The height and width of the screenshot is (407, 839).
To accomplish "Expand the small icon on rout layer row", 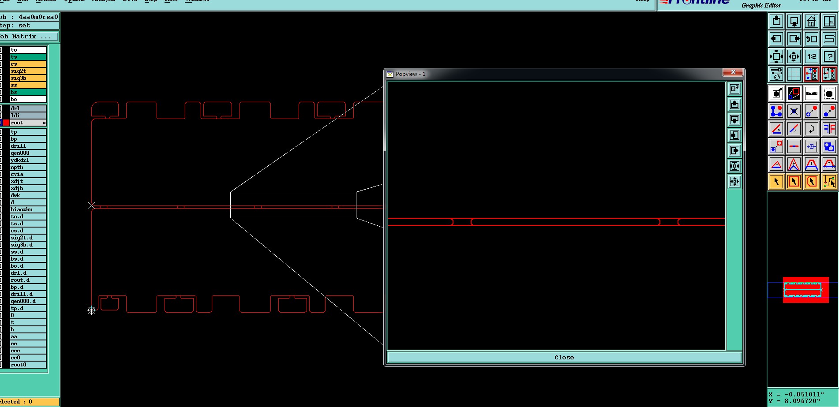I will pos(44,123).
